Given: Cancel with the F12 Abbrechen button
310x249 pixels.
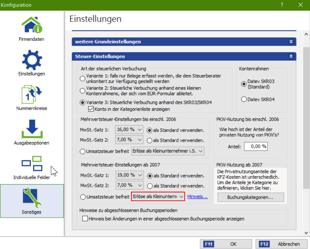Looking at the screenshot, I should 281,244.
